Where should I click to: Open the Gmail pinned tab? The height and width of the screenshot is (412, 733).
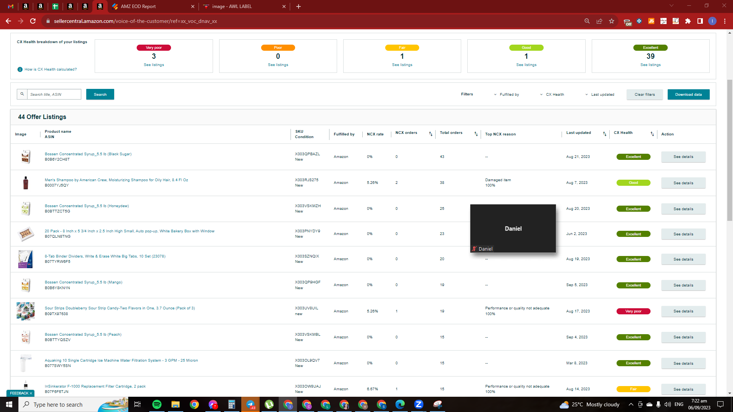11,6
